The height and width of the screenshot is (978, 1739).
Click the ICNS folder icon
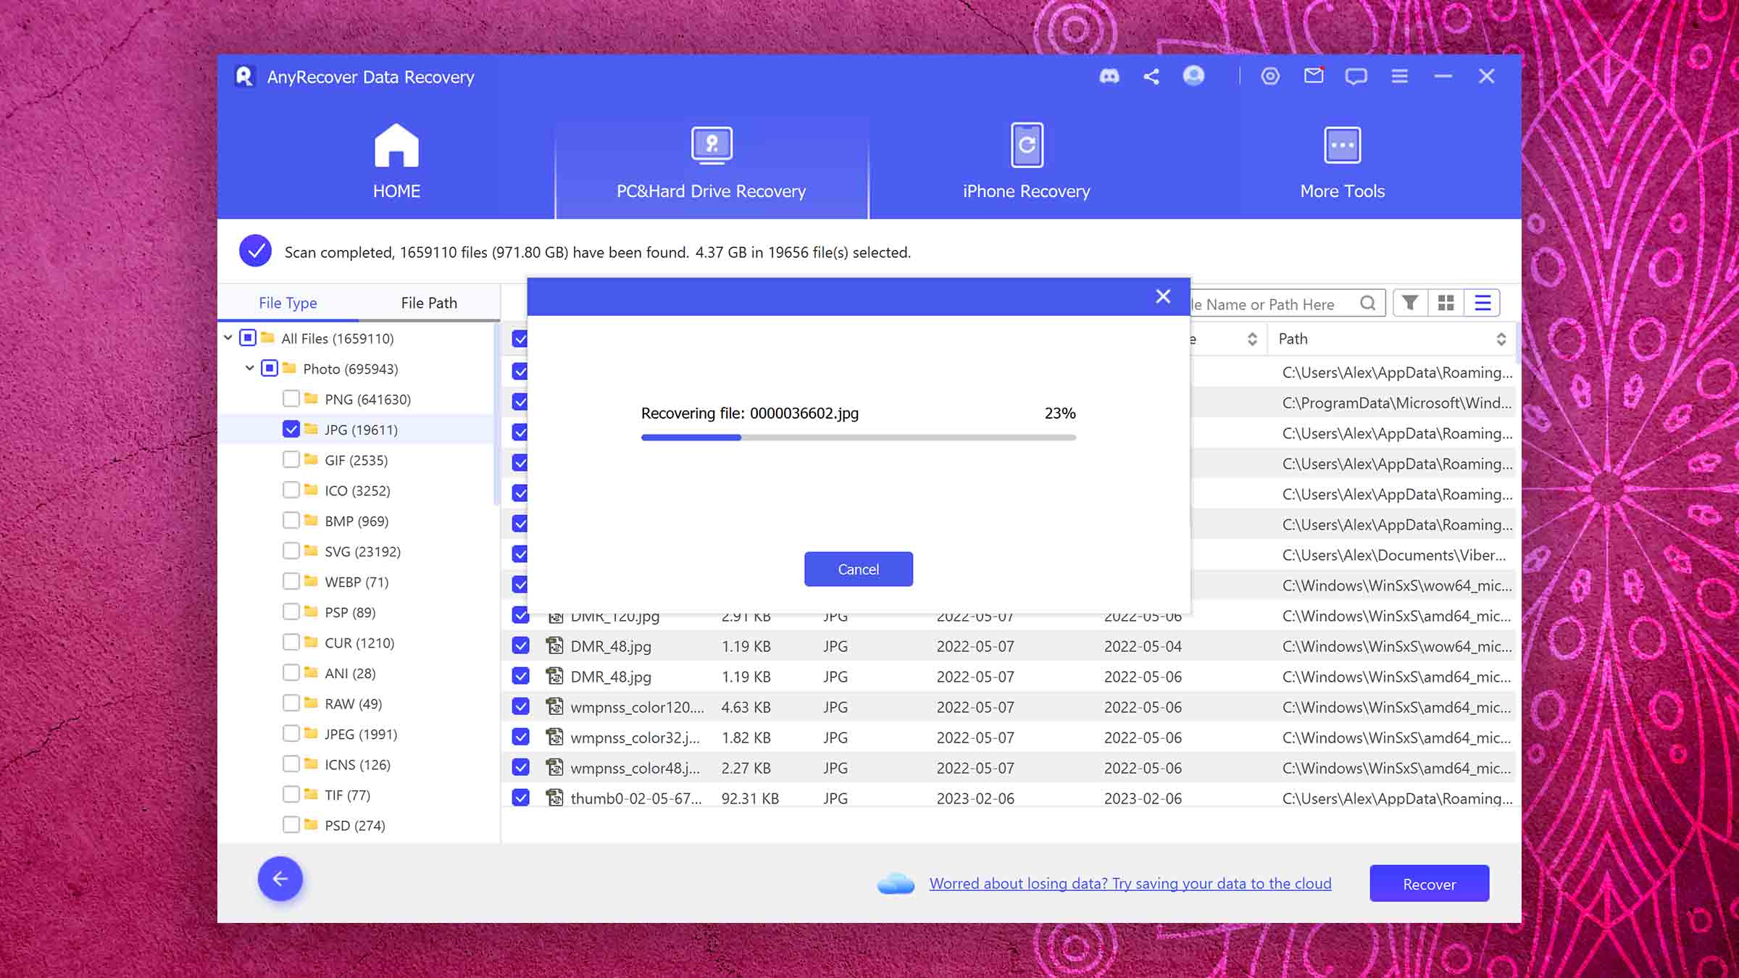click(x=312, y=764)
